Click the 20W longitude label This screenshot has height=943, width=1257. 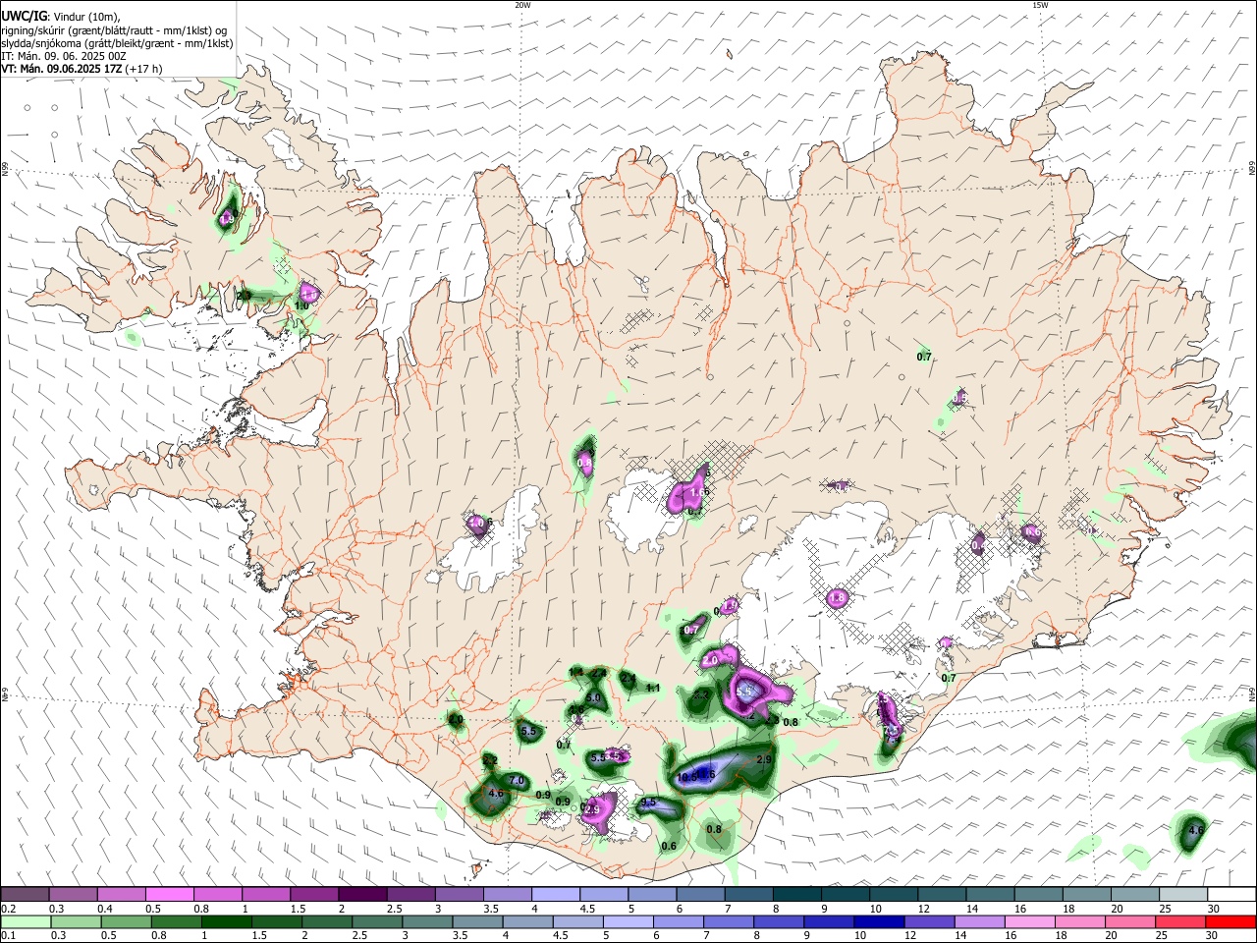click(x=523, y=5)
